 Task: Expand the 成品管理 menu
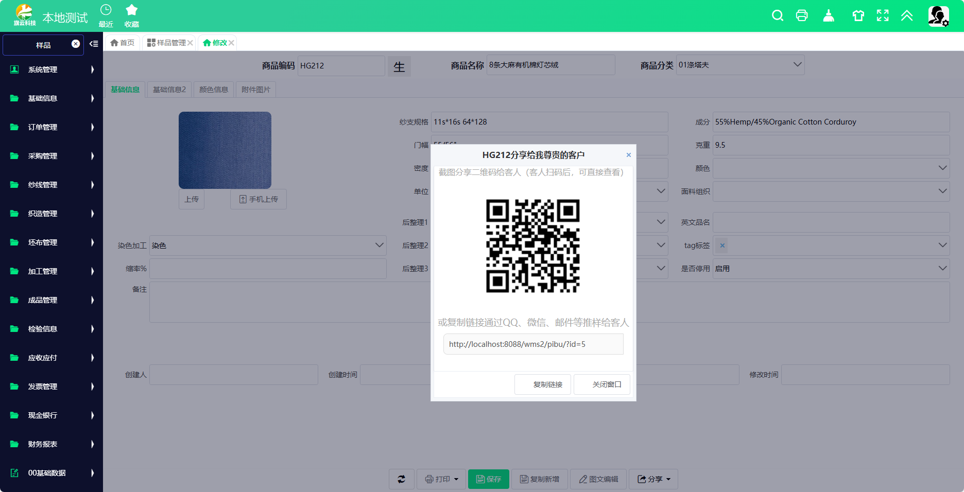point(51,300)
